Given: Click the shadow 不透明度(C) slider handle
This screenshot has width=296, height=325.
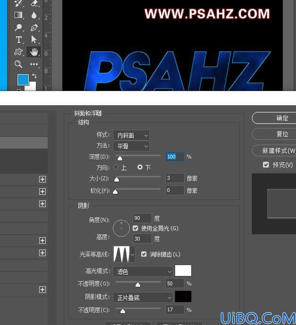Looking at the screenshot, I should click(x=123, y=311).
